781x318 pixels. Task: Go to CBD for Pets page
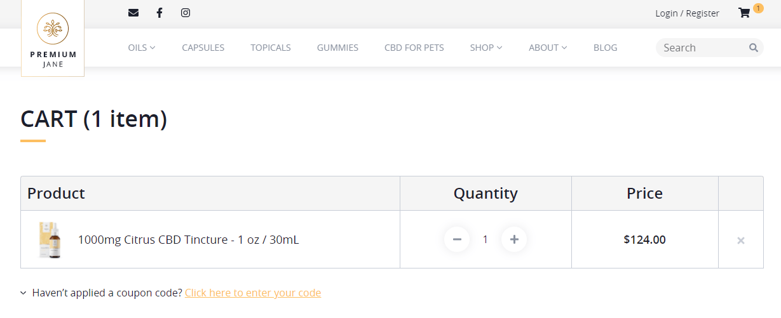tap(414, 48)
